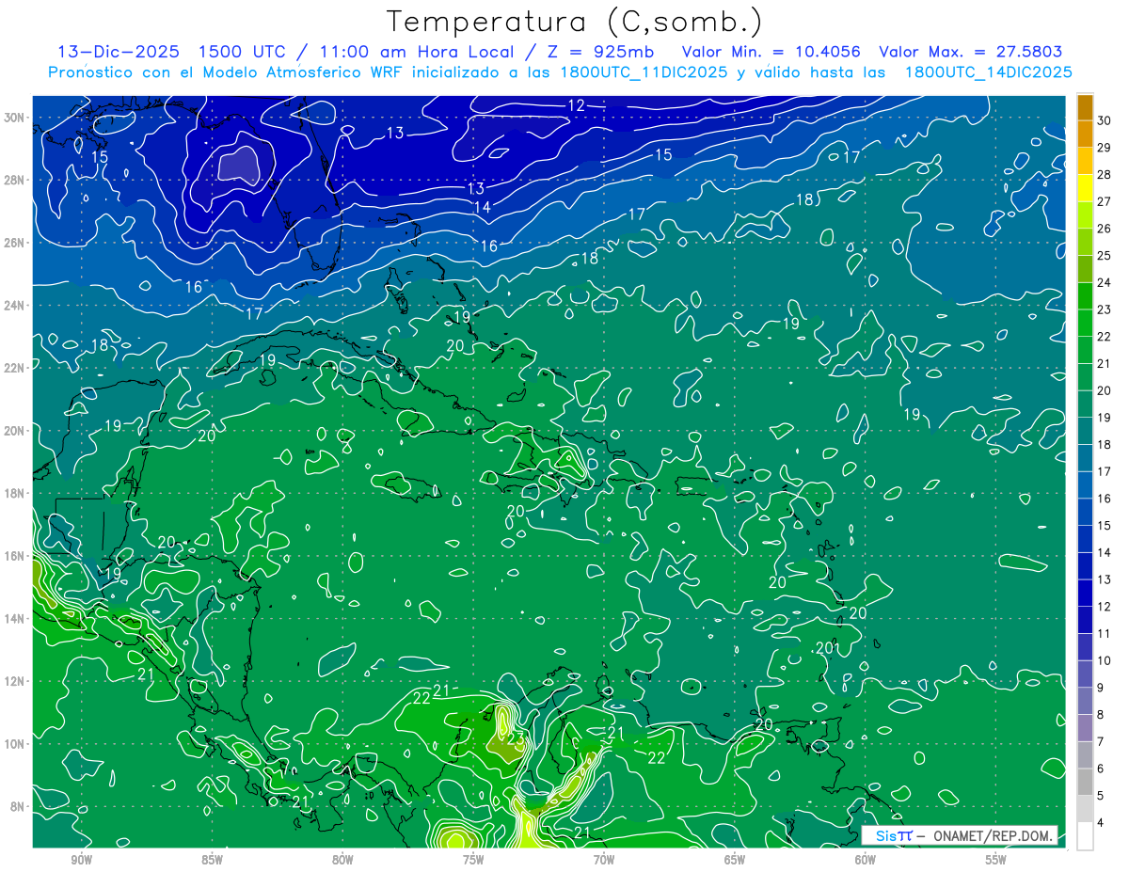
Task: Click longitude axis label 55W
Action: [x=996, y=860]
